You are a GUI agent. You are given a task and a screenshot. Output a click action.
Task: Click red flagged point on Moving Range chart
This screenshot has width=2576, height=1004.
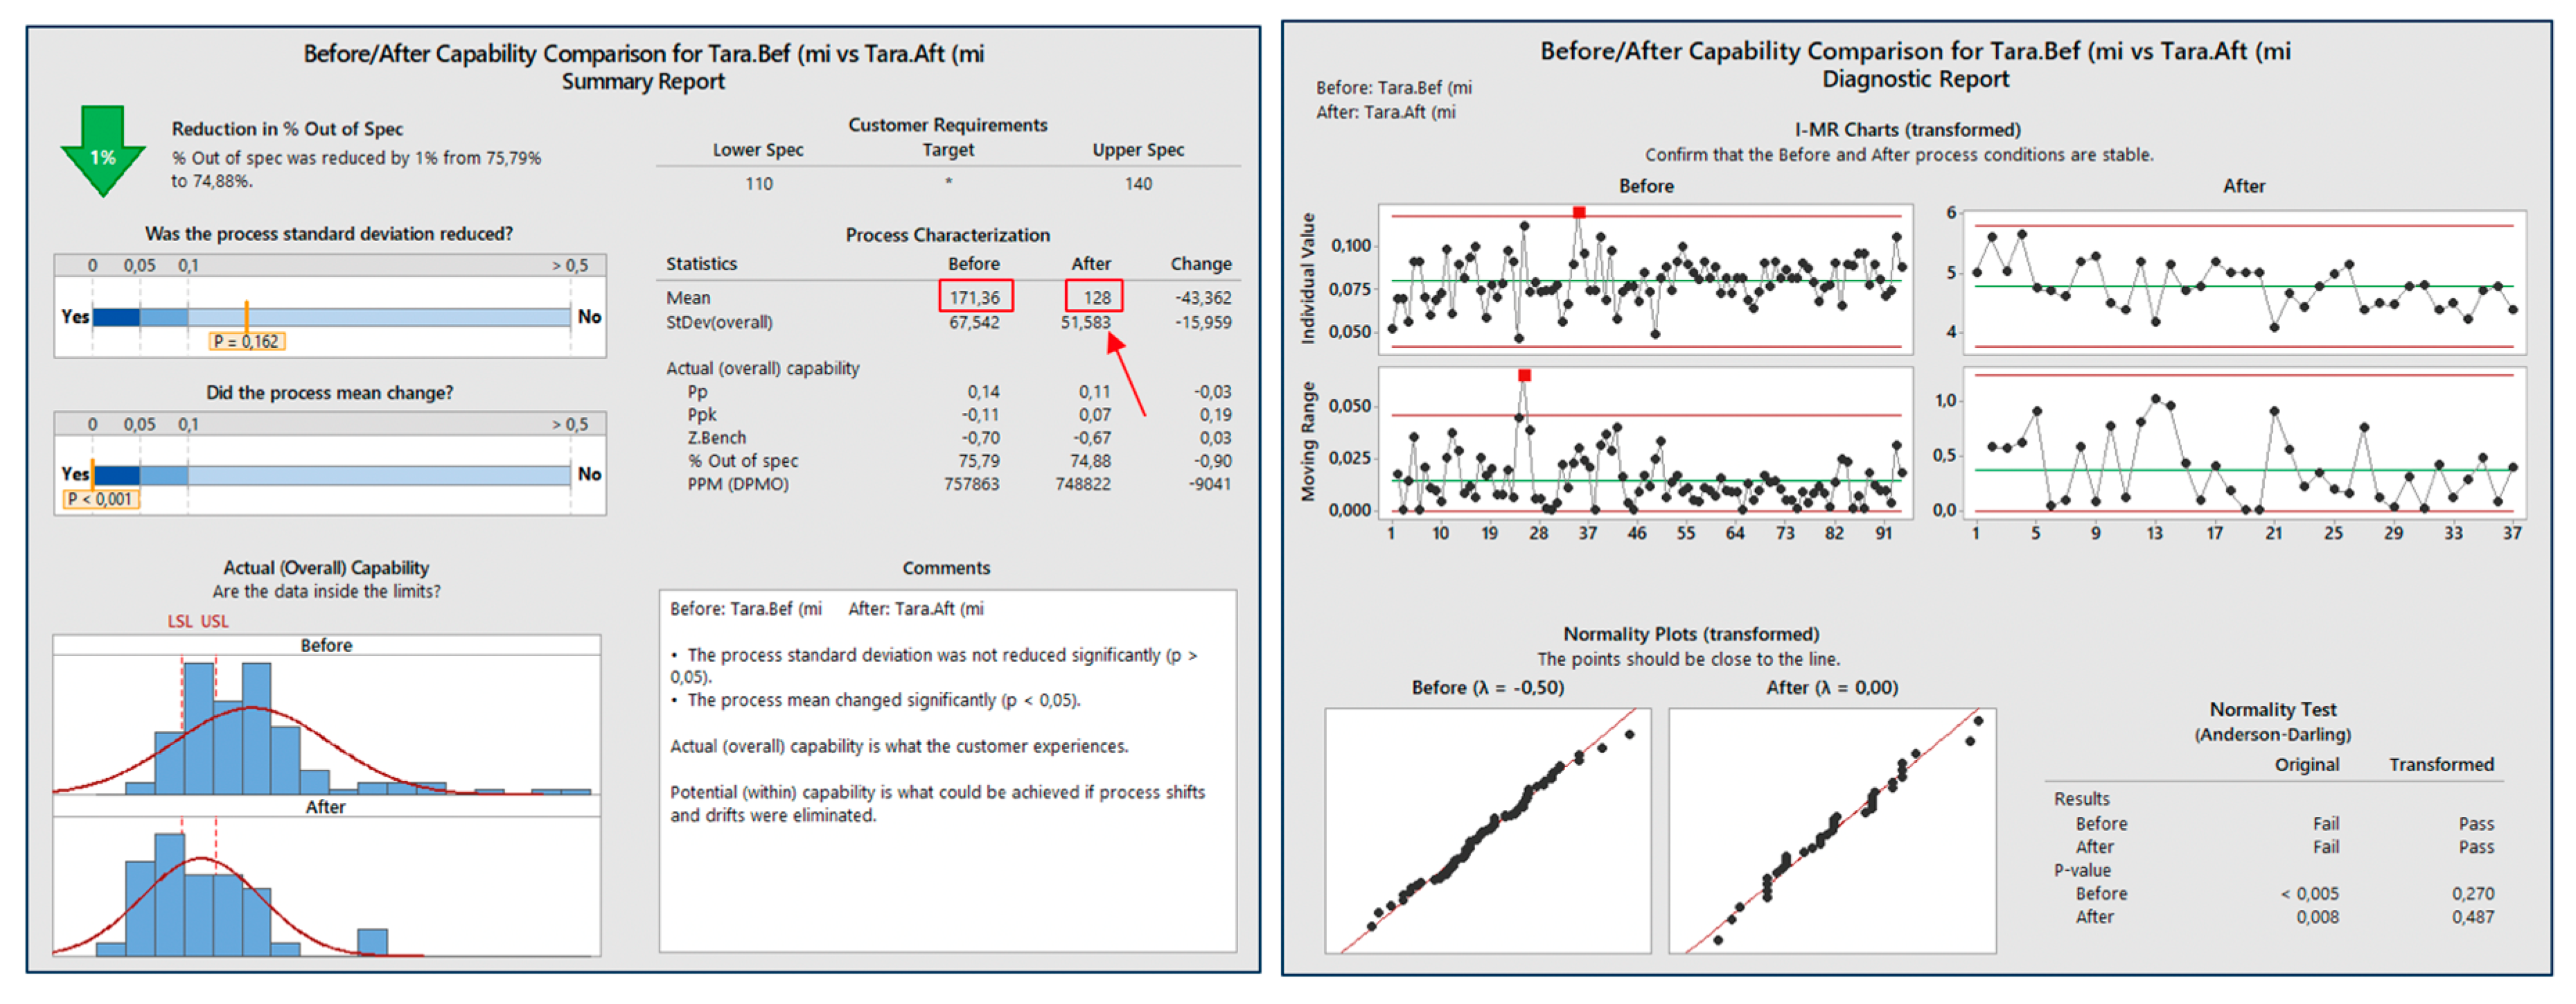click(x=1524, y=375)
